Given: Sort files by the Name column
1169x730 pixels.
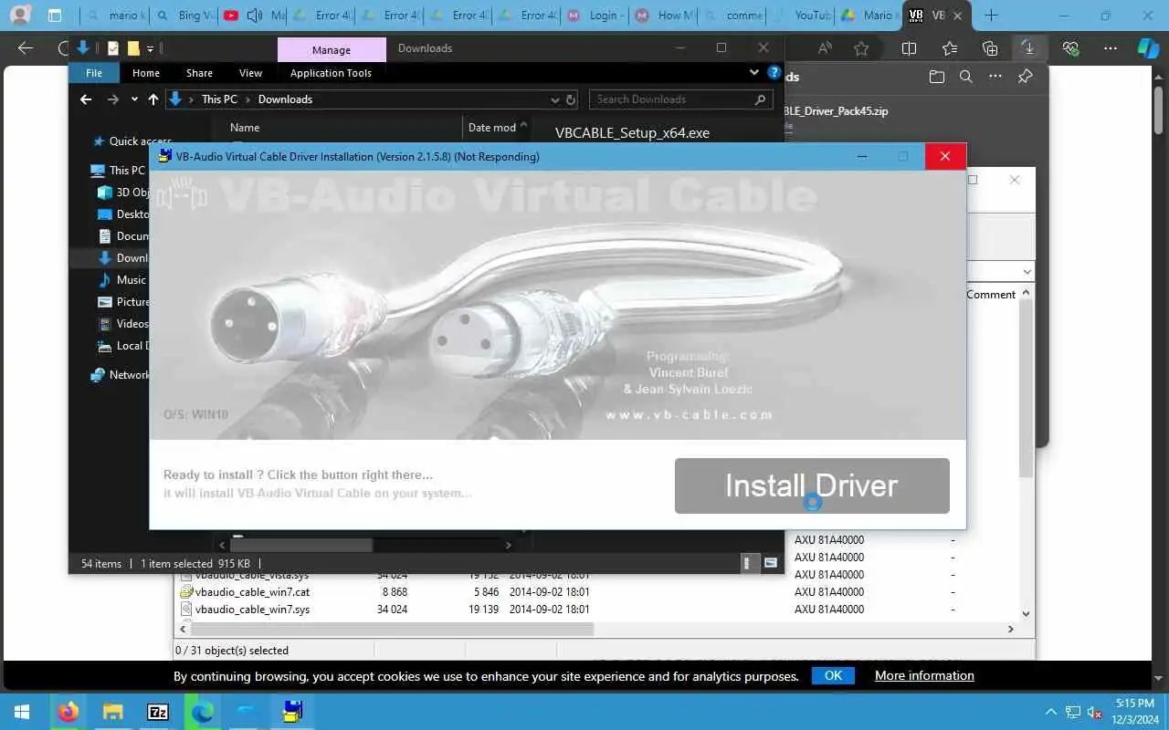Looking at the screenshot, I should pos(245,128).
